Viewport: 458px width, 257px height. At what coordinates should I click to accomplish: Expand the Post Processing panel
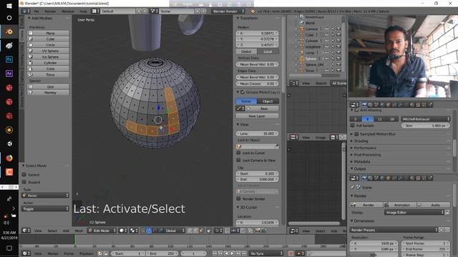(367, 155)
